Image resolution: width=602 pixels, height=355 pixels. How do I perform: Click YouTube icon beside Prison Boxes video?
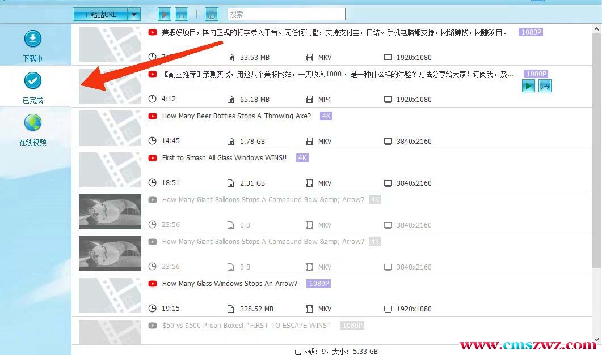[152, 326]
